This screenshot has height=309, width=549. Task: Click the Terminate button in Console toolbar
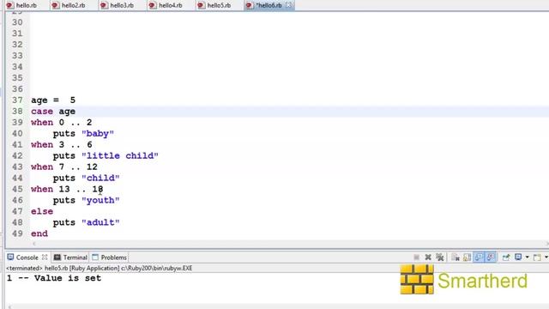tap(416, 257)
